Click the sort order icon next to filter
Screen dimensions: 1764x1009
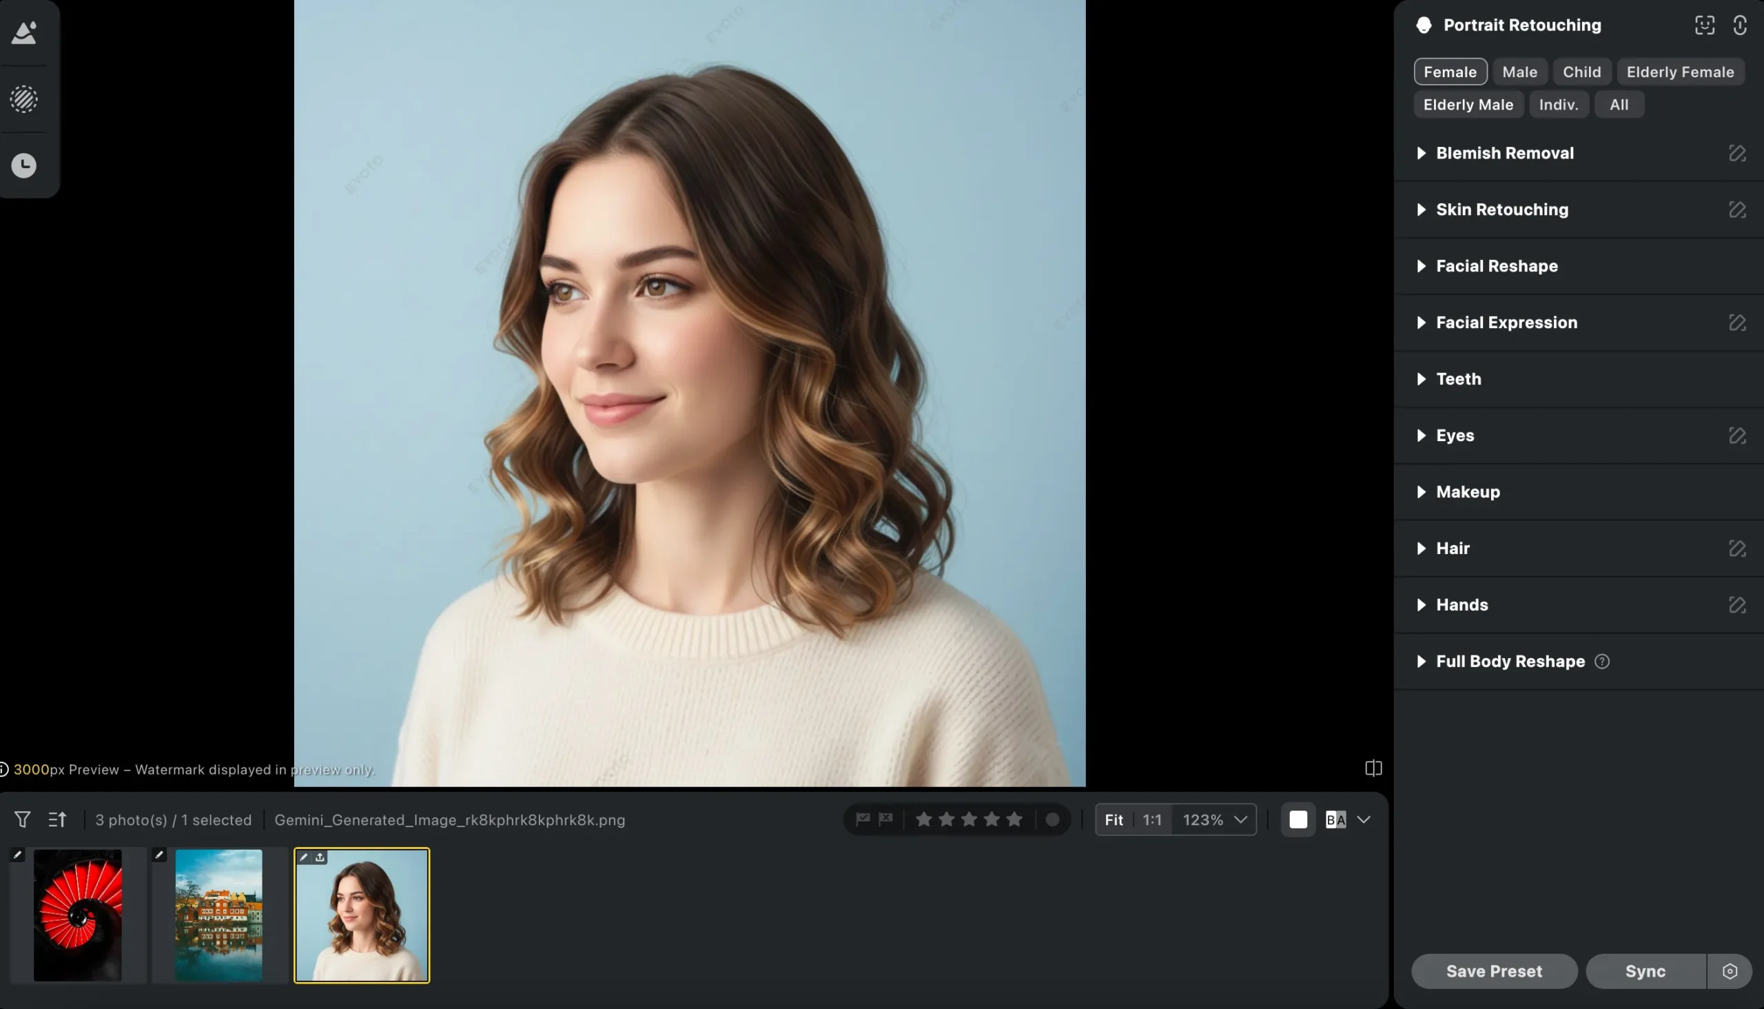click(x=57, y=819)
